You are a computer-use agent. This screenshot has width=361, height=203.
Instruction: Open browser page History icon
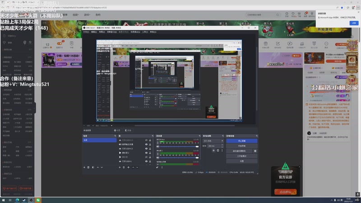[x=287, y=14]
